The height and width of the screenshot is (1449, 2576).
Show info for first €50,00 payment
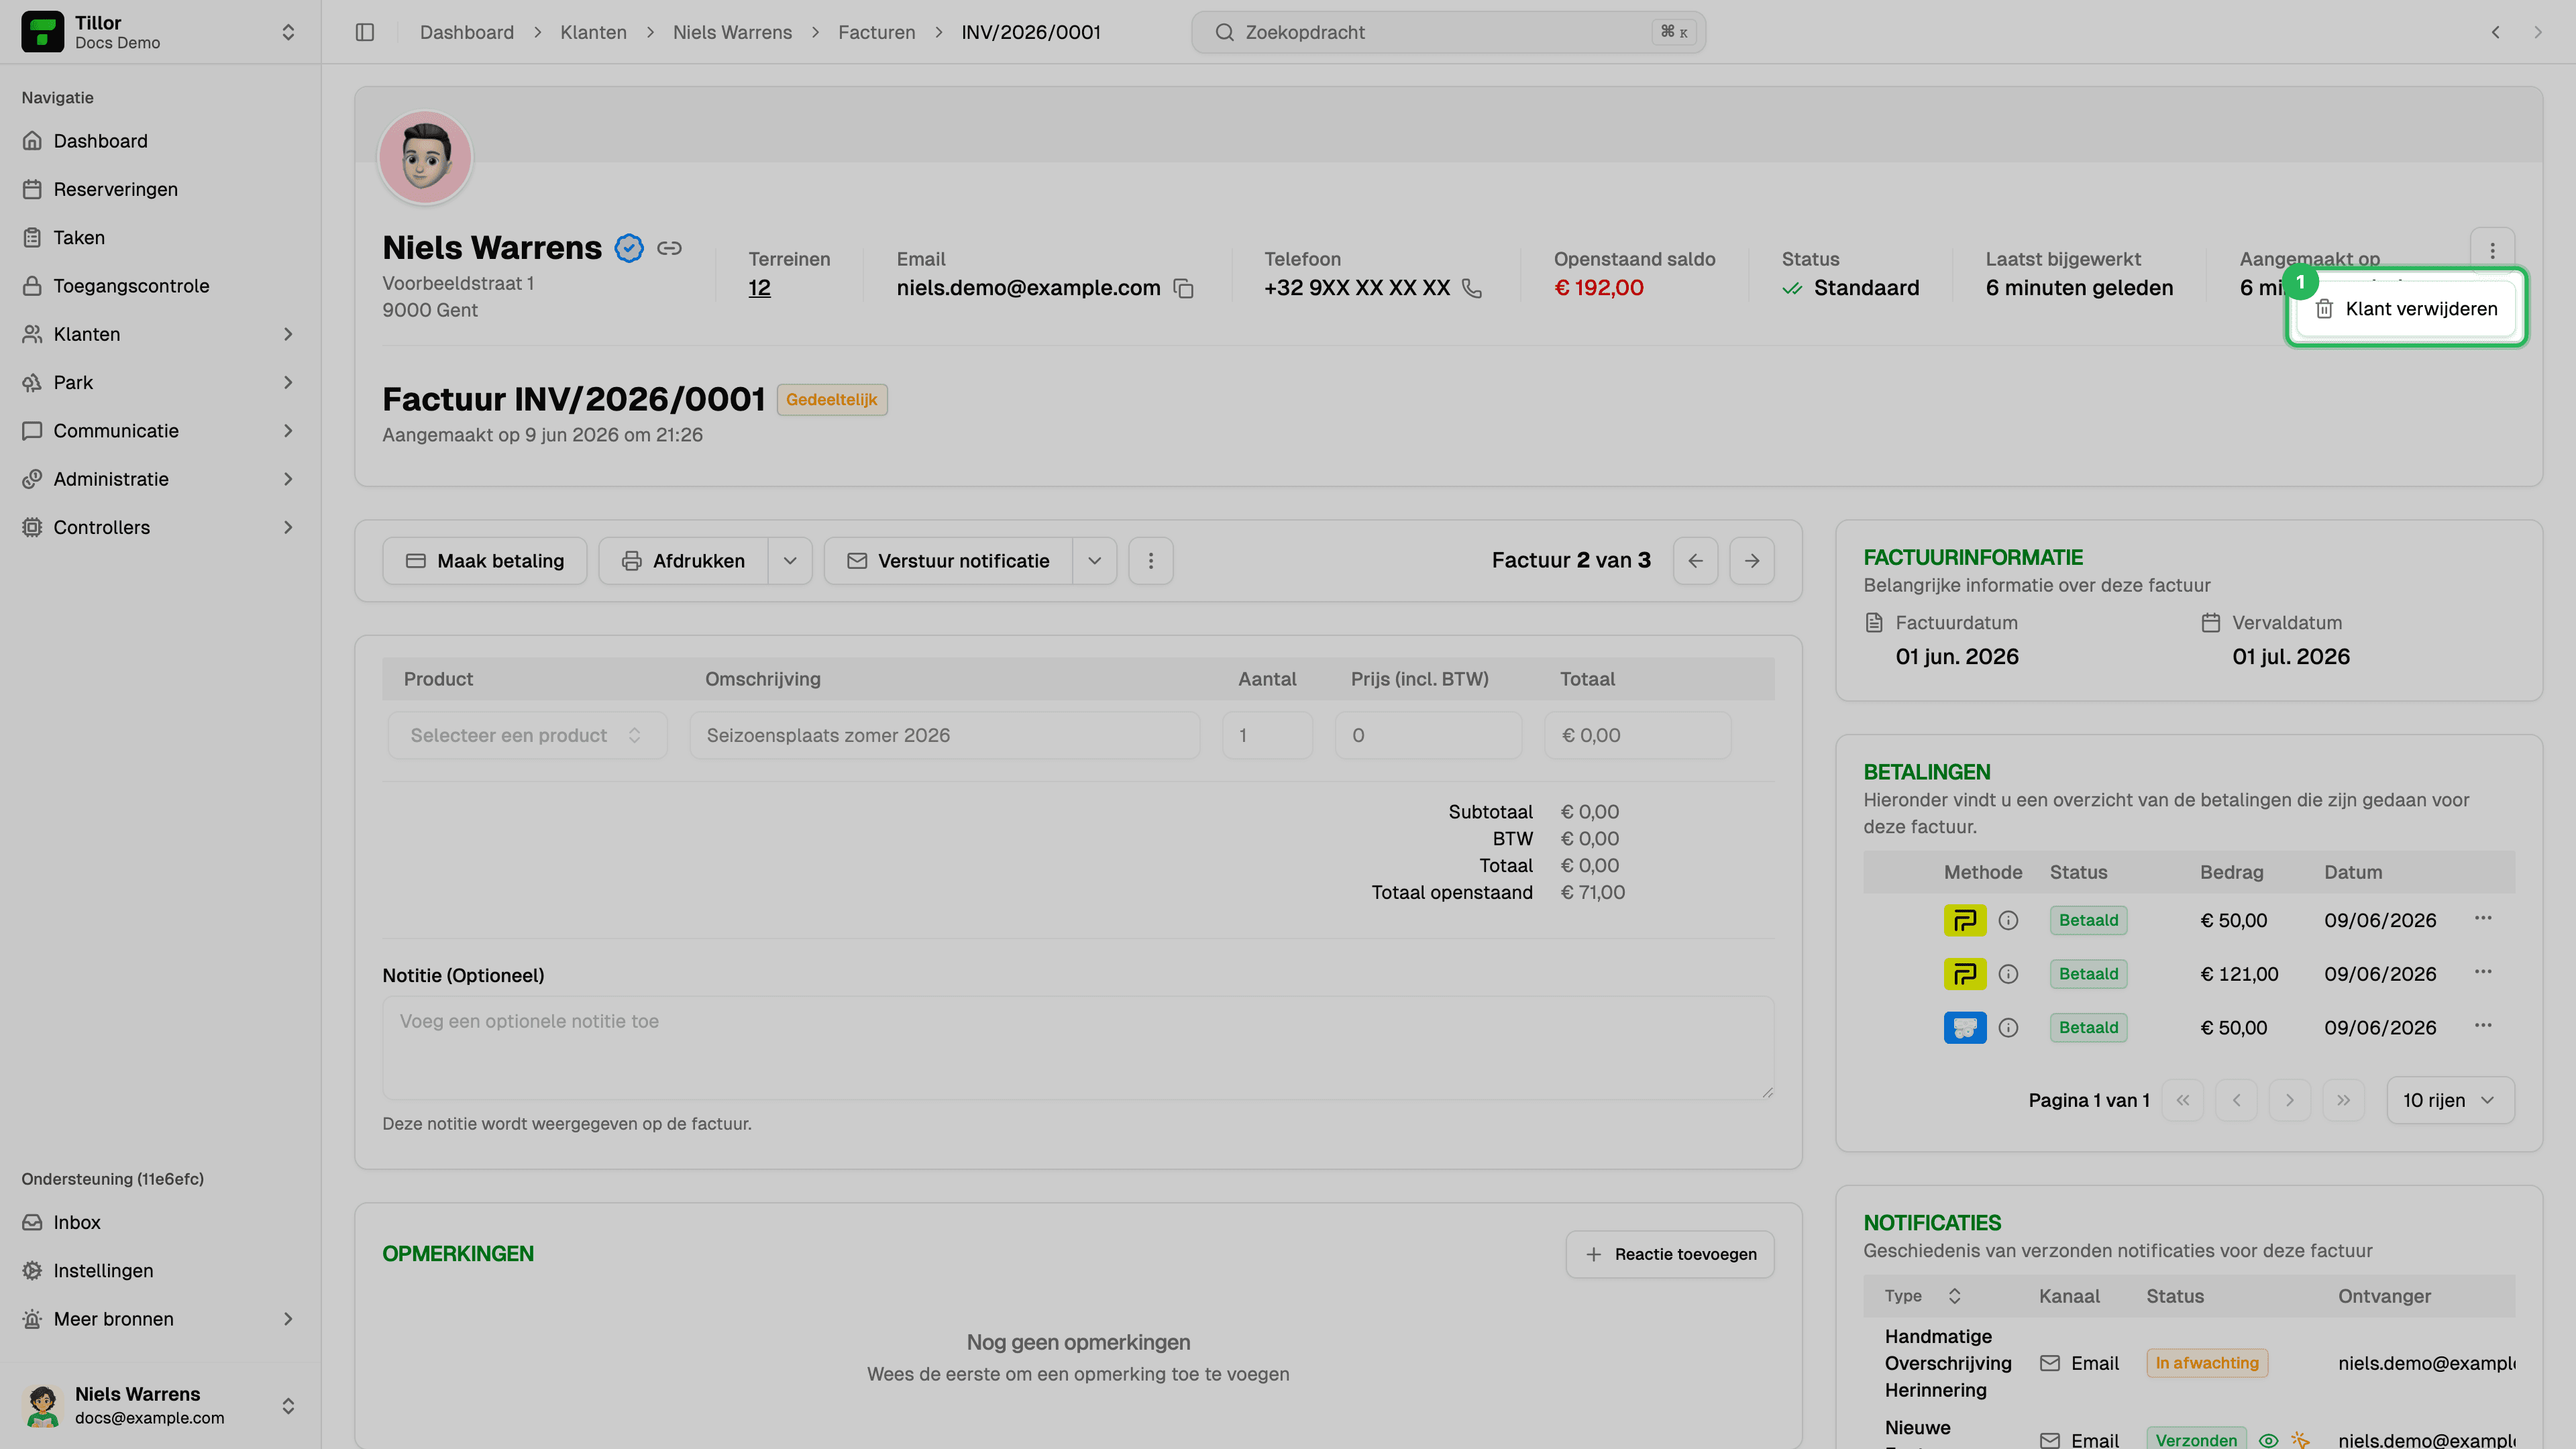click(x=2008, y=920)
